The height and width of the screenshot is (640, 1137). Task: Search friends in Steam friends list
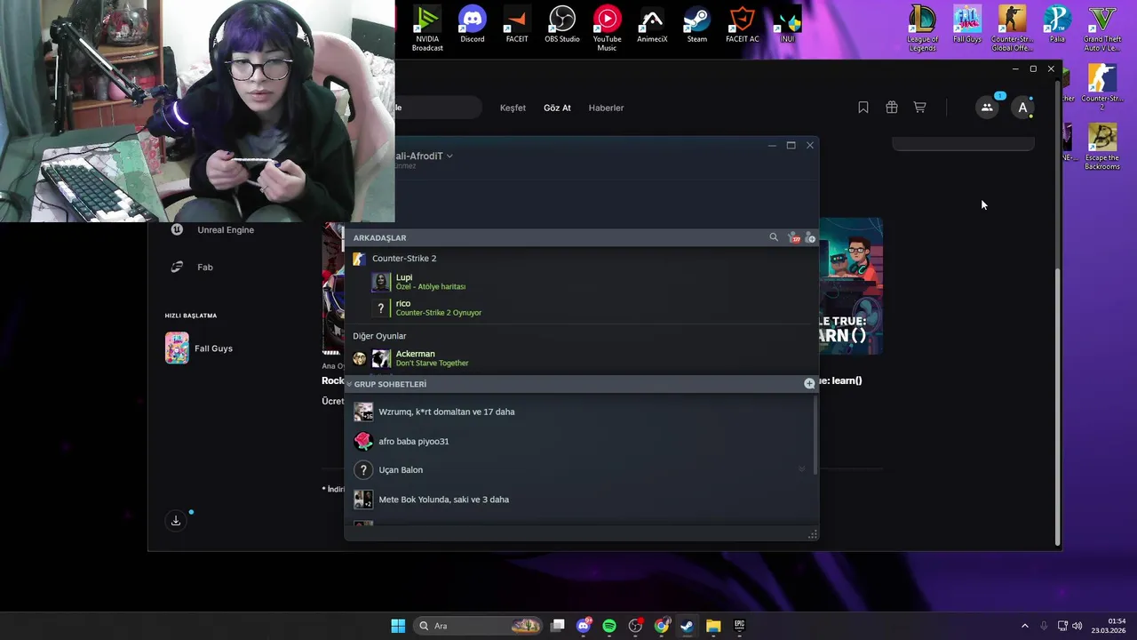[774, 237]
